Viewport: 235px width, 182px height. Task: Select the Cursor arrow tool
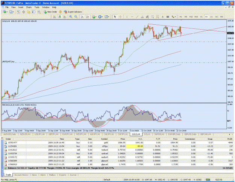115,17
